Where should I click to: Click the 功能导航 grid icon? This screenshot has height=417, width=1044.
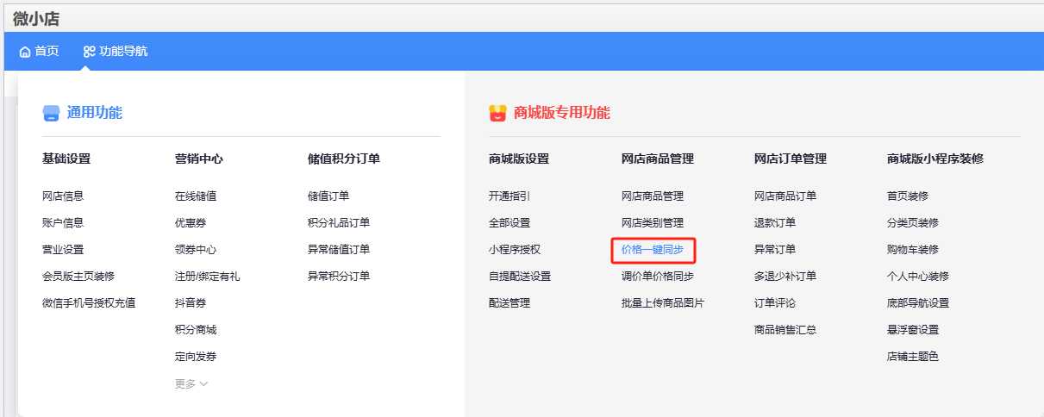[x=89, y=52]
